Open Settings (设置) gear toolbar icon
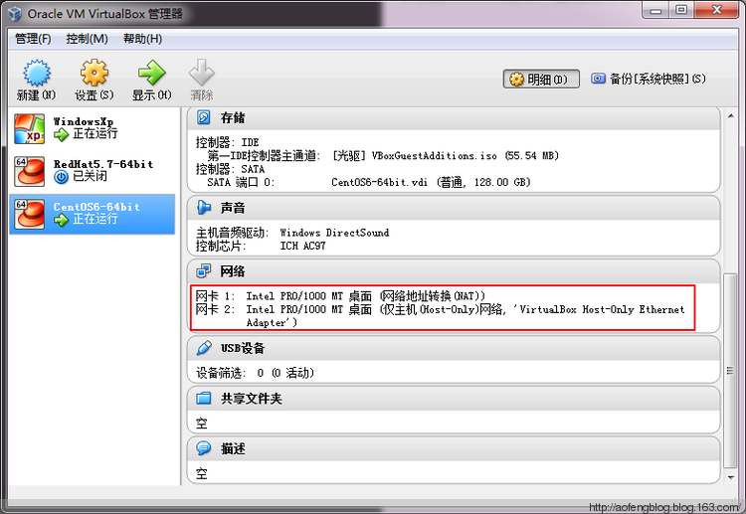The width and height of the screenshot is (746, 514). tap(94, 74)
